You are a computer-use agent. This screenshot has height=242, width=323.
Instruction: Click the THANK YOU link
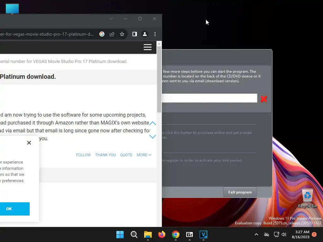click(105, 155)
